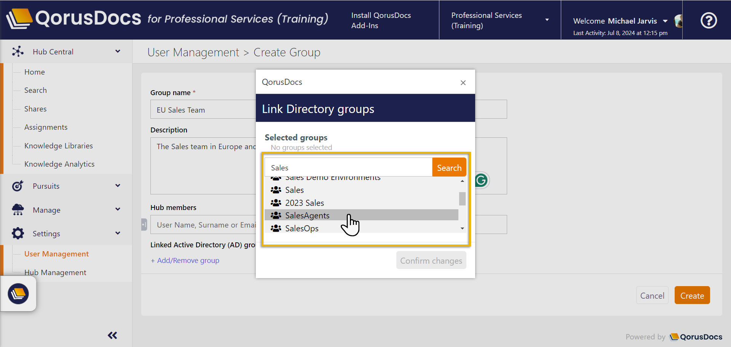Expand the Manage section chevron
Screen dimensions: 731x347
pyautogui.click(x=118, y=209)
